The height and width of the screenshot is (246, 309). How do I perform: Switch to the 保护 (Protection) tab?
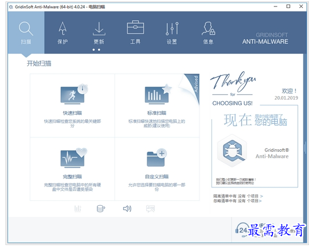click(62, 33)
